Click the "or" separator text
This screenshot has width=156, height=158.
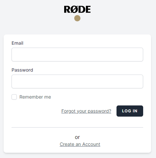(x=77, y=137)
